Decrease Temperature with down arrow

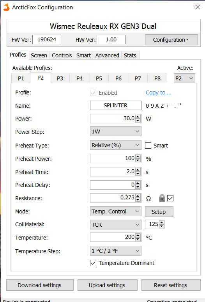tap(138, 239)
